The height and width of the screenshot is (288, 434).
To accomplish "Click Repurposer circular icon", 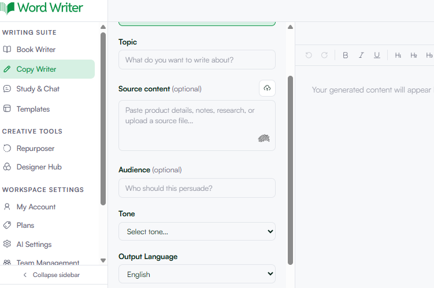I will click(7, 149).
